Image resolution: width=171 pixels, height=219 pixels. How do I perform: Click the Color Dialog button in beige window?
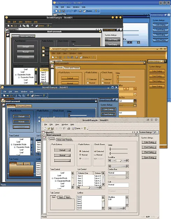[149, 142]
